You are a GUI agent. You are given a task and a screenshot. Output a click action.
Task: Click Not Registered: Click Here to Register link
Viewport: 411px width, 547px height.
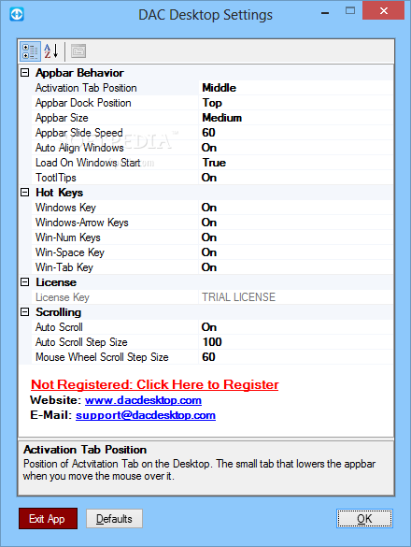coord(155,384)
